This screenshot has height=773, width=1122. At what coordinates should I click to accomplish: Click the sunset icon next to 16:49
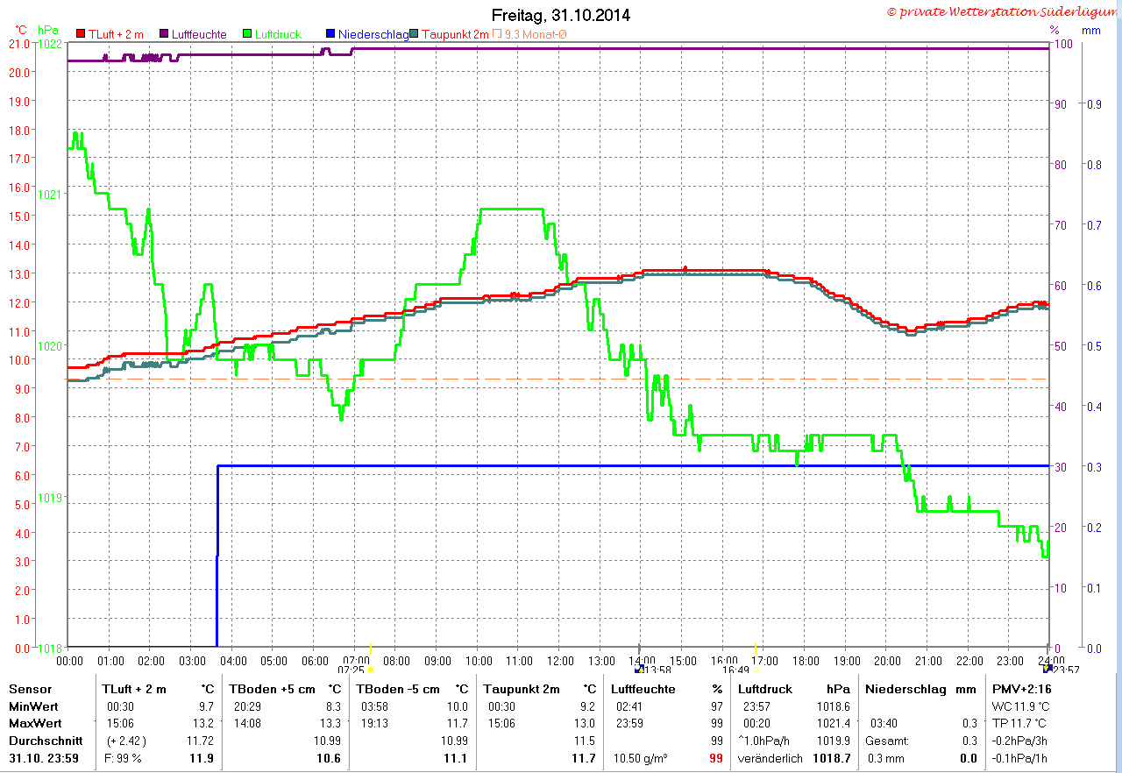point(756,669)
